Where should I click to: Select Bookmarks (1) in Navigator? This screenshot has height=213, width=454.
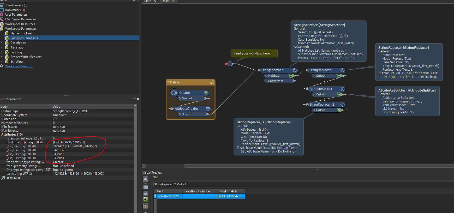[x=15, y=10]
